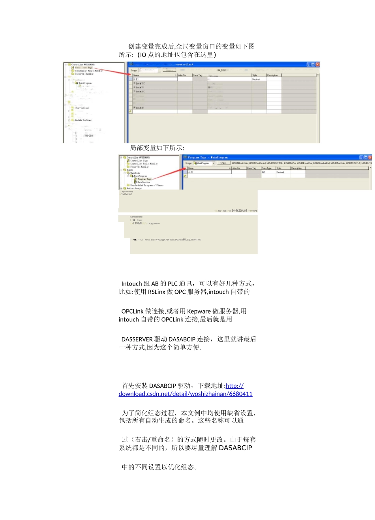Image resolution: width=375 pixels, height=520 pixels.
Task: Collapse MainTask node in the lower tree
Action: [124, 173]
